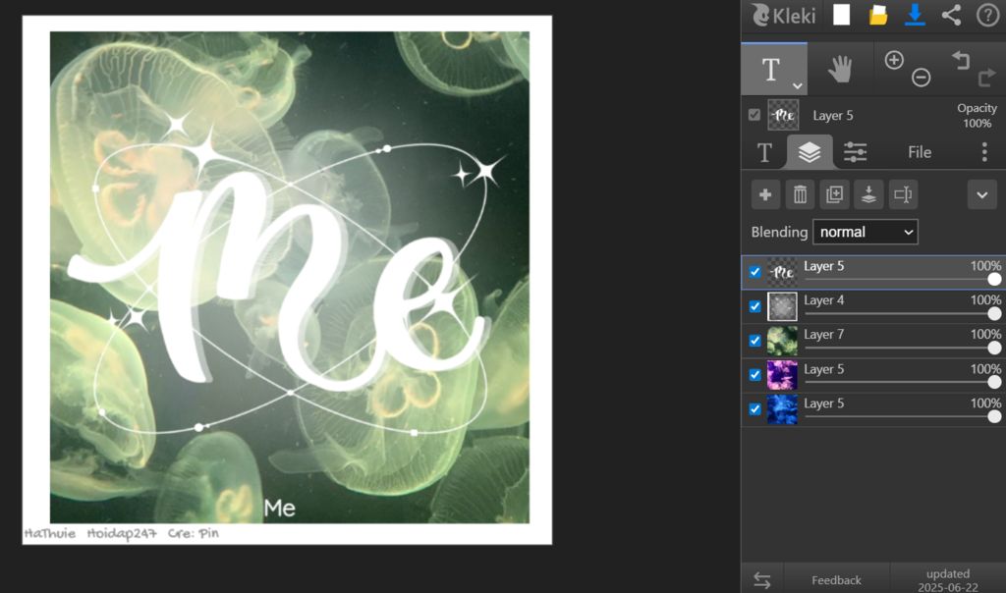Select the Hand pan tool

click(x=839, y=69)
